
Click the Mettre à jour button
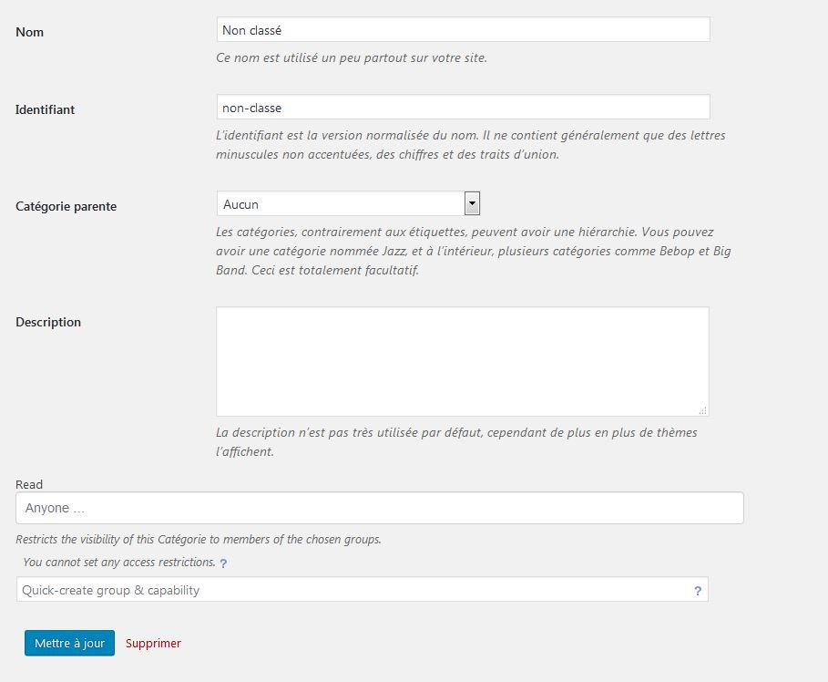[69, 643]
